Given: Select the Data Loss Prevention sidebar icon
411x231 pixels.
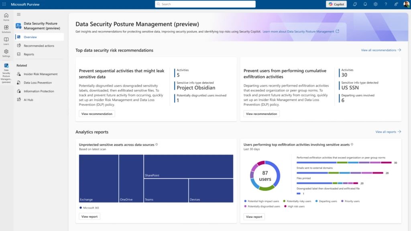Looking at the screenshot, I should point(19,83).
